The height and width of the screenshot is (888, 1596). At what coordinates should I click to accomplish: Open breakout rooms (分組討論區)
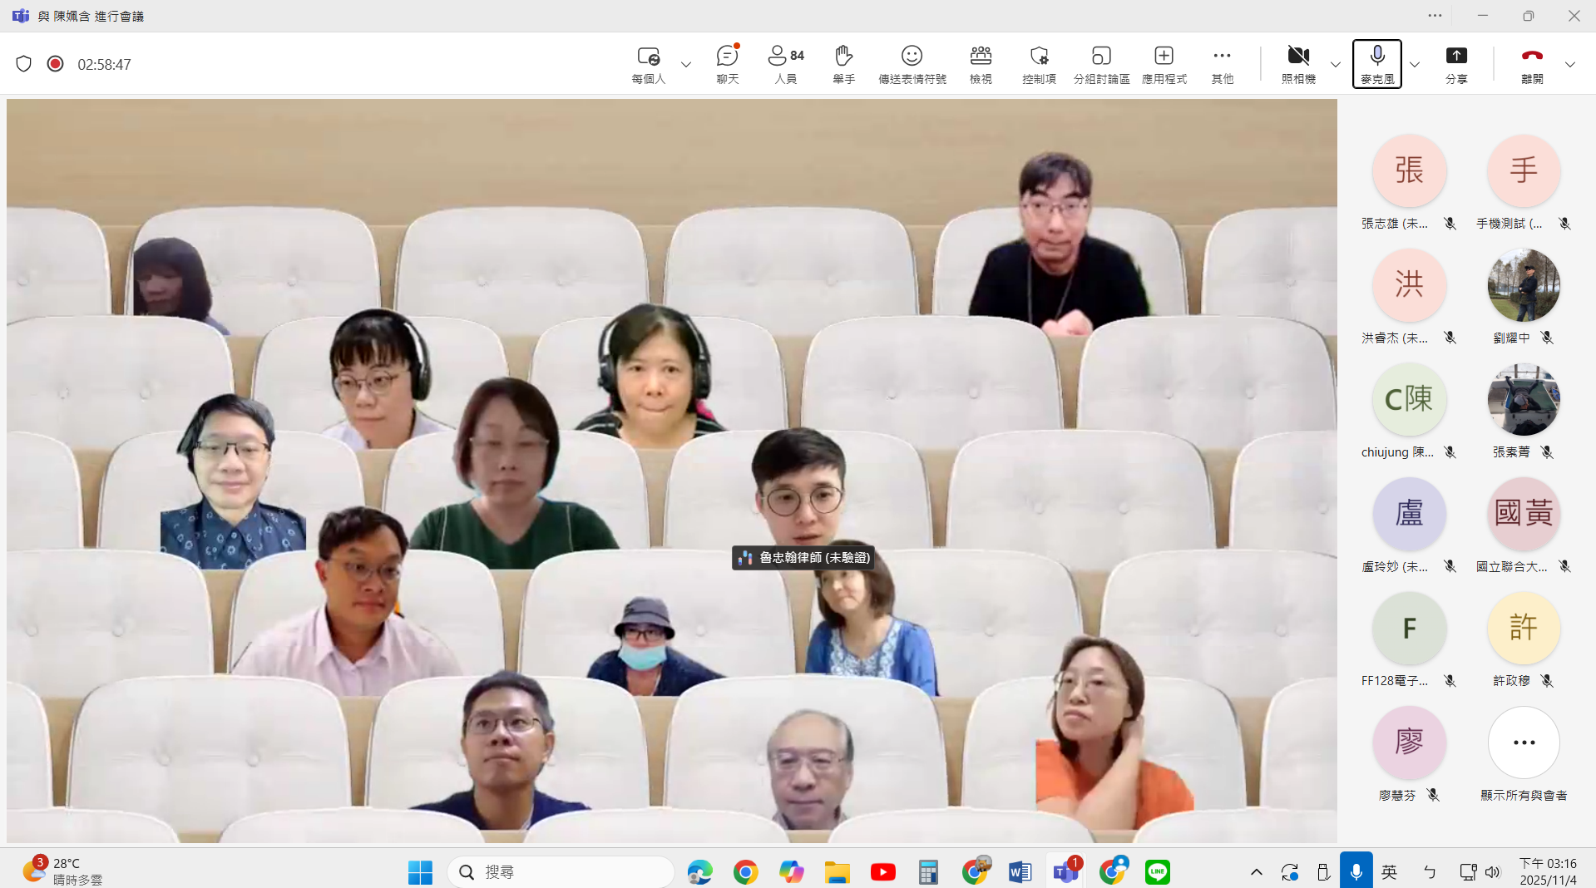point(1100,63)
